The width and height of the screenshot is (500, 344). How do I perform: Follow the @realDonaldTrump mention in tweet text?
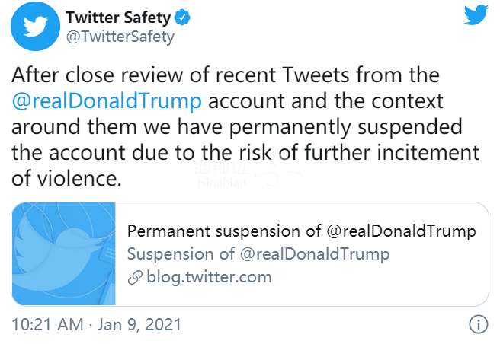pyautogui.click(x=107, y=101)
